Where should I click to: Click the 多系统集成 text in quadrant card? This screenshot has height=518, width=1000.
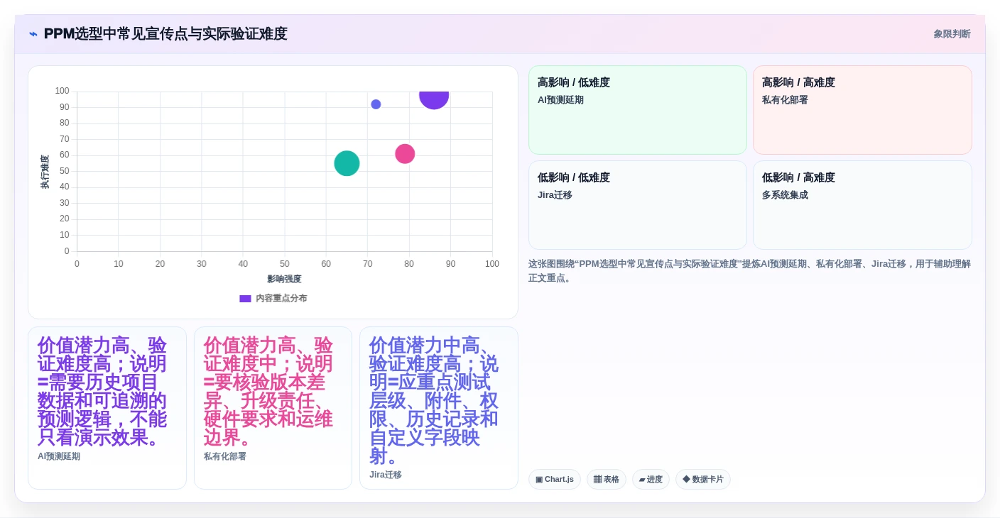click(x=785, y=195)
